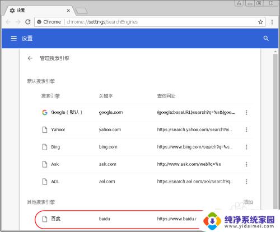Screen dimensions: 280x232
Task: Open a new tab
Action: (81, 11)
